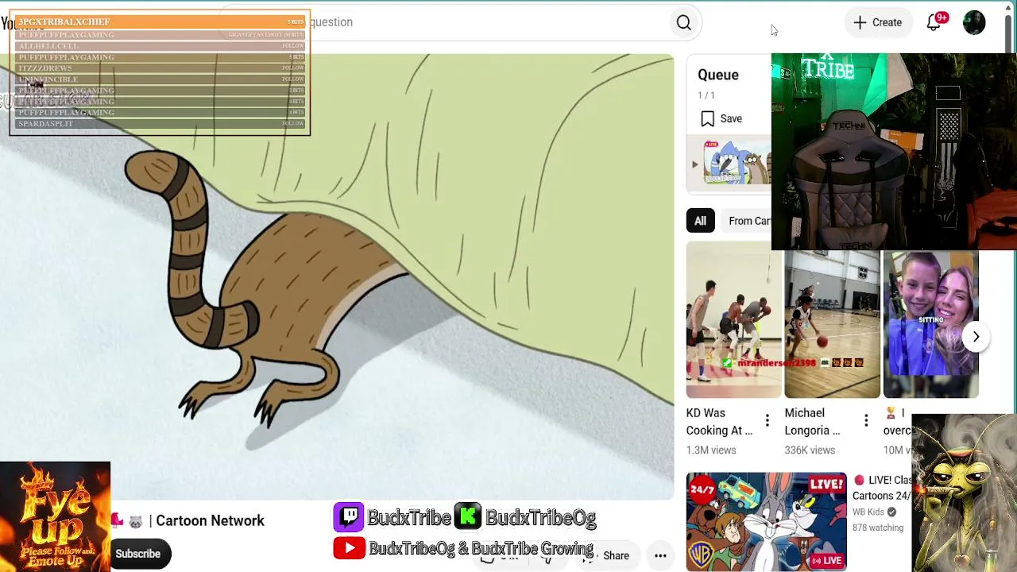Open more options for KD Was Cooking
1017x572 pixels.
click(767, 421)
